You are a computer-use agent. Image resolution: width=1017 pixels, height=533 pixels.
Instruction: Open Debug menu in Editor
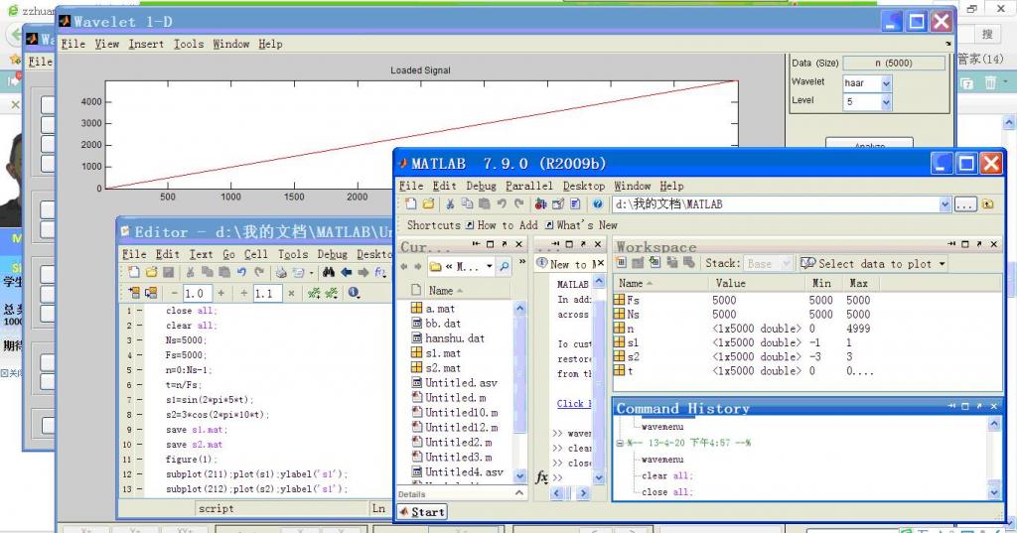(332, 254)
